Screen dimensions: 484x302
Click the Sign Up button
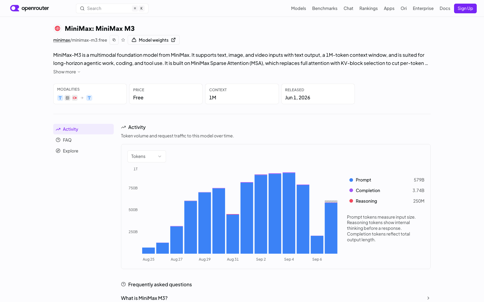pyautogui.click(x=465, y=8)
